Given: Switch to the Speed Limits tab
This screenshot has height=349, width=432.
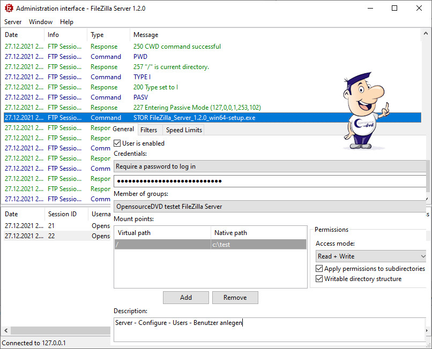Looking at the screenshot, I should [184, 130].
